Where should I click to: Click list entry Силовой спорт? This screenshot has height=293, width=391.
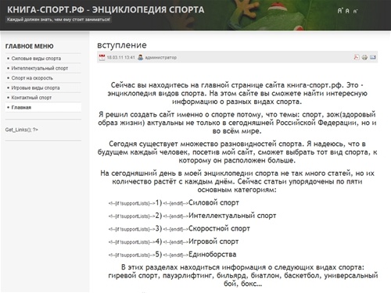pos(213,202)
